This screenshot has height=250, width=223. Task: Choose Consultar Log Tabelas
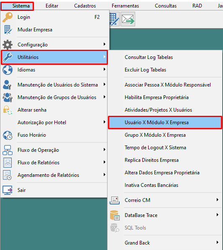coord(149,57)
